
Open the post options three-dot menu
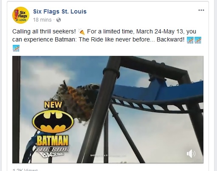(201, 10)
